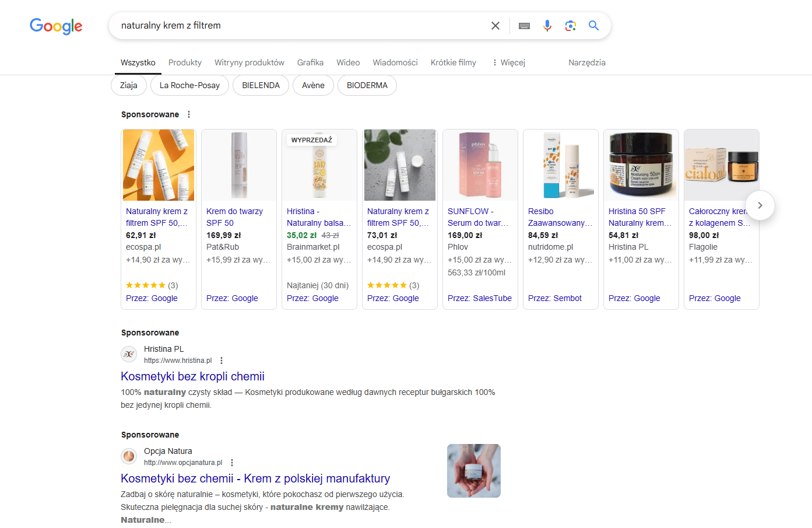Open the 73,01 zł ecospa product image
This screenshot has height=528, width=812.
pos(400,165)
